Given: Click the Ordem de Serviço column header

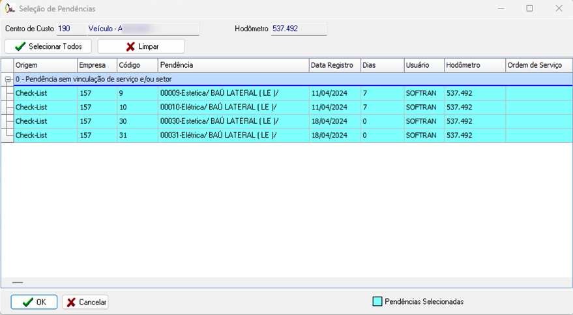Looking at the screenshot, I should coord(539,65).
